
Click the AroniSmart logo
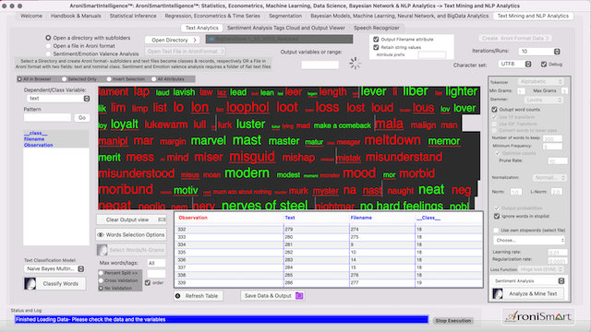click(x=538, y=316)
